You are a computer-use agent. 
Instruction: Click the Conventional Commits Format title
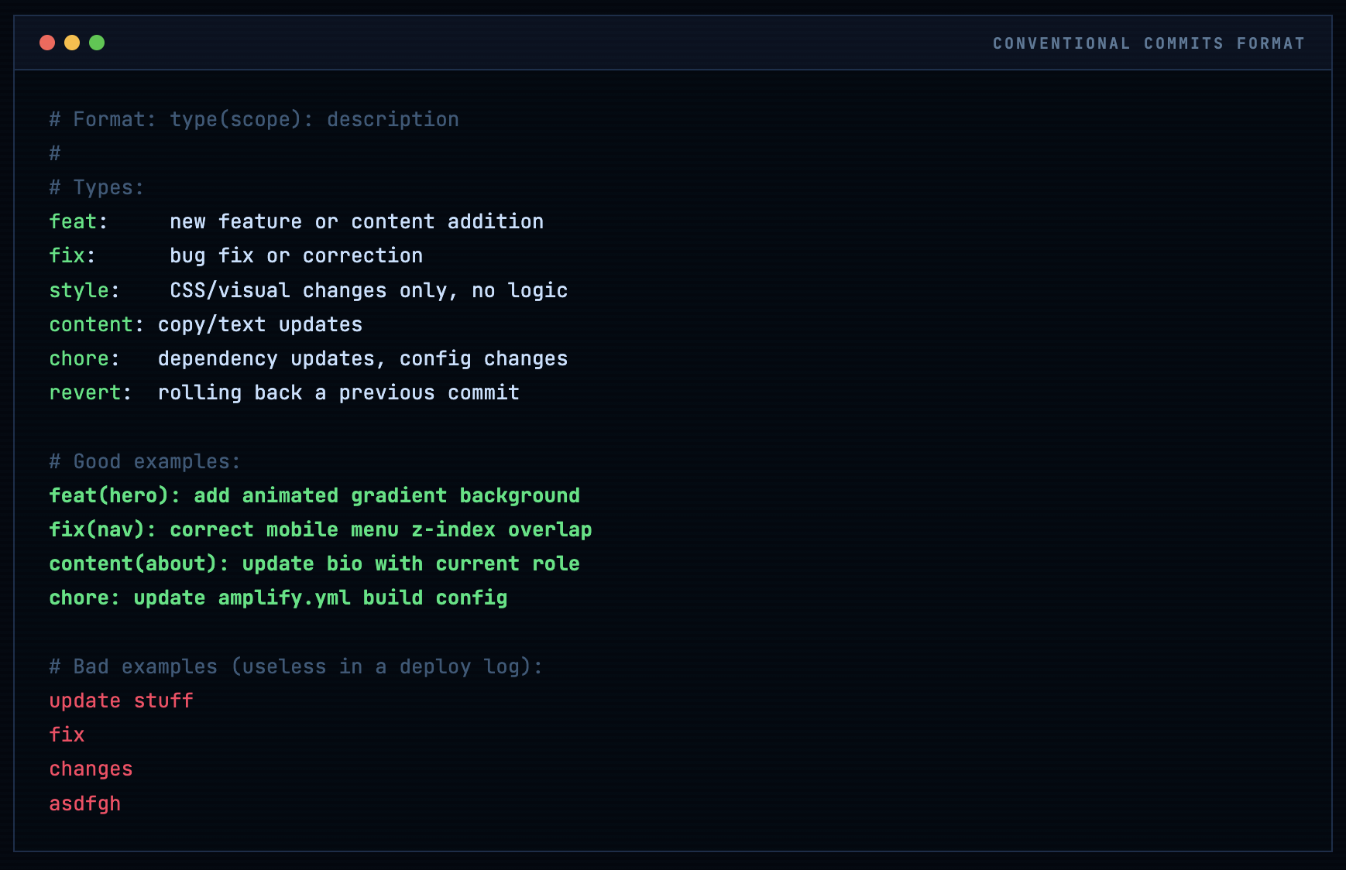(x=1149, y=43)
